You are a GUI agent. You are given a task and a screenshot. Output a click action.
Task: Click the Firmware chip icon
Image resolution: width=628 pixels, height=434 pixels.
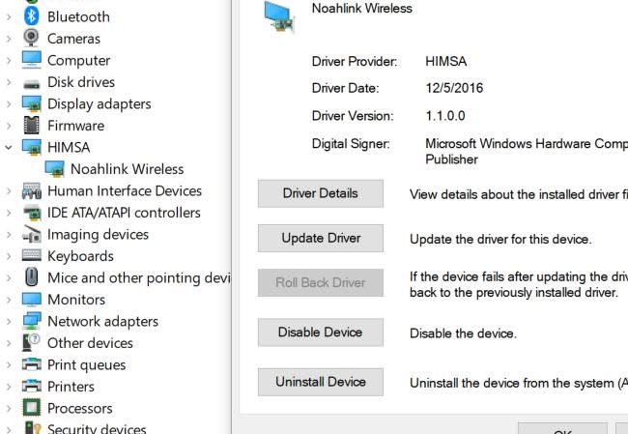(32, 126)
